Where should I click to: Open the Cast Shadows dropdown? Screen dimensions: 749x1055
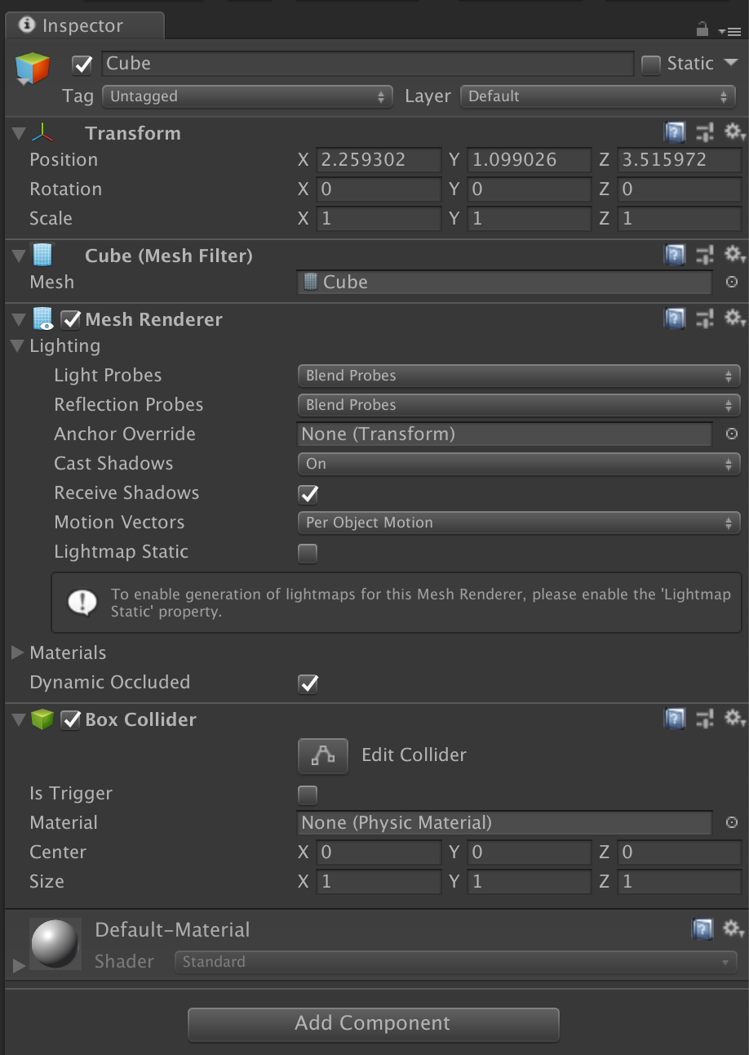point(518,464)
